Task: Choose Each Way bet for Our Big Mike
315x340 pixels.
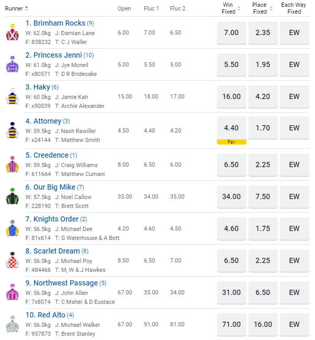Action: pos(294,196)
